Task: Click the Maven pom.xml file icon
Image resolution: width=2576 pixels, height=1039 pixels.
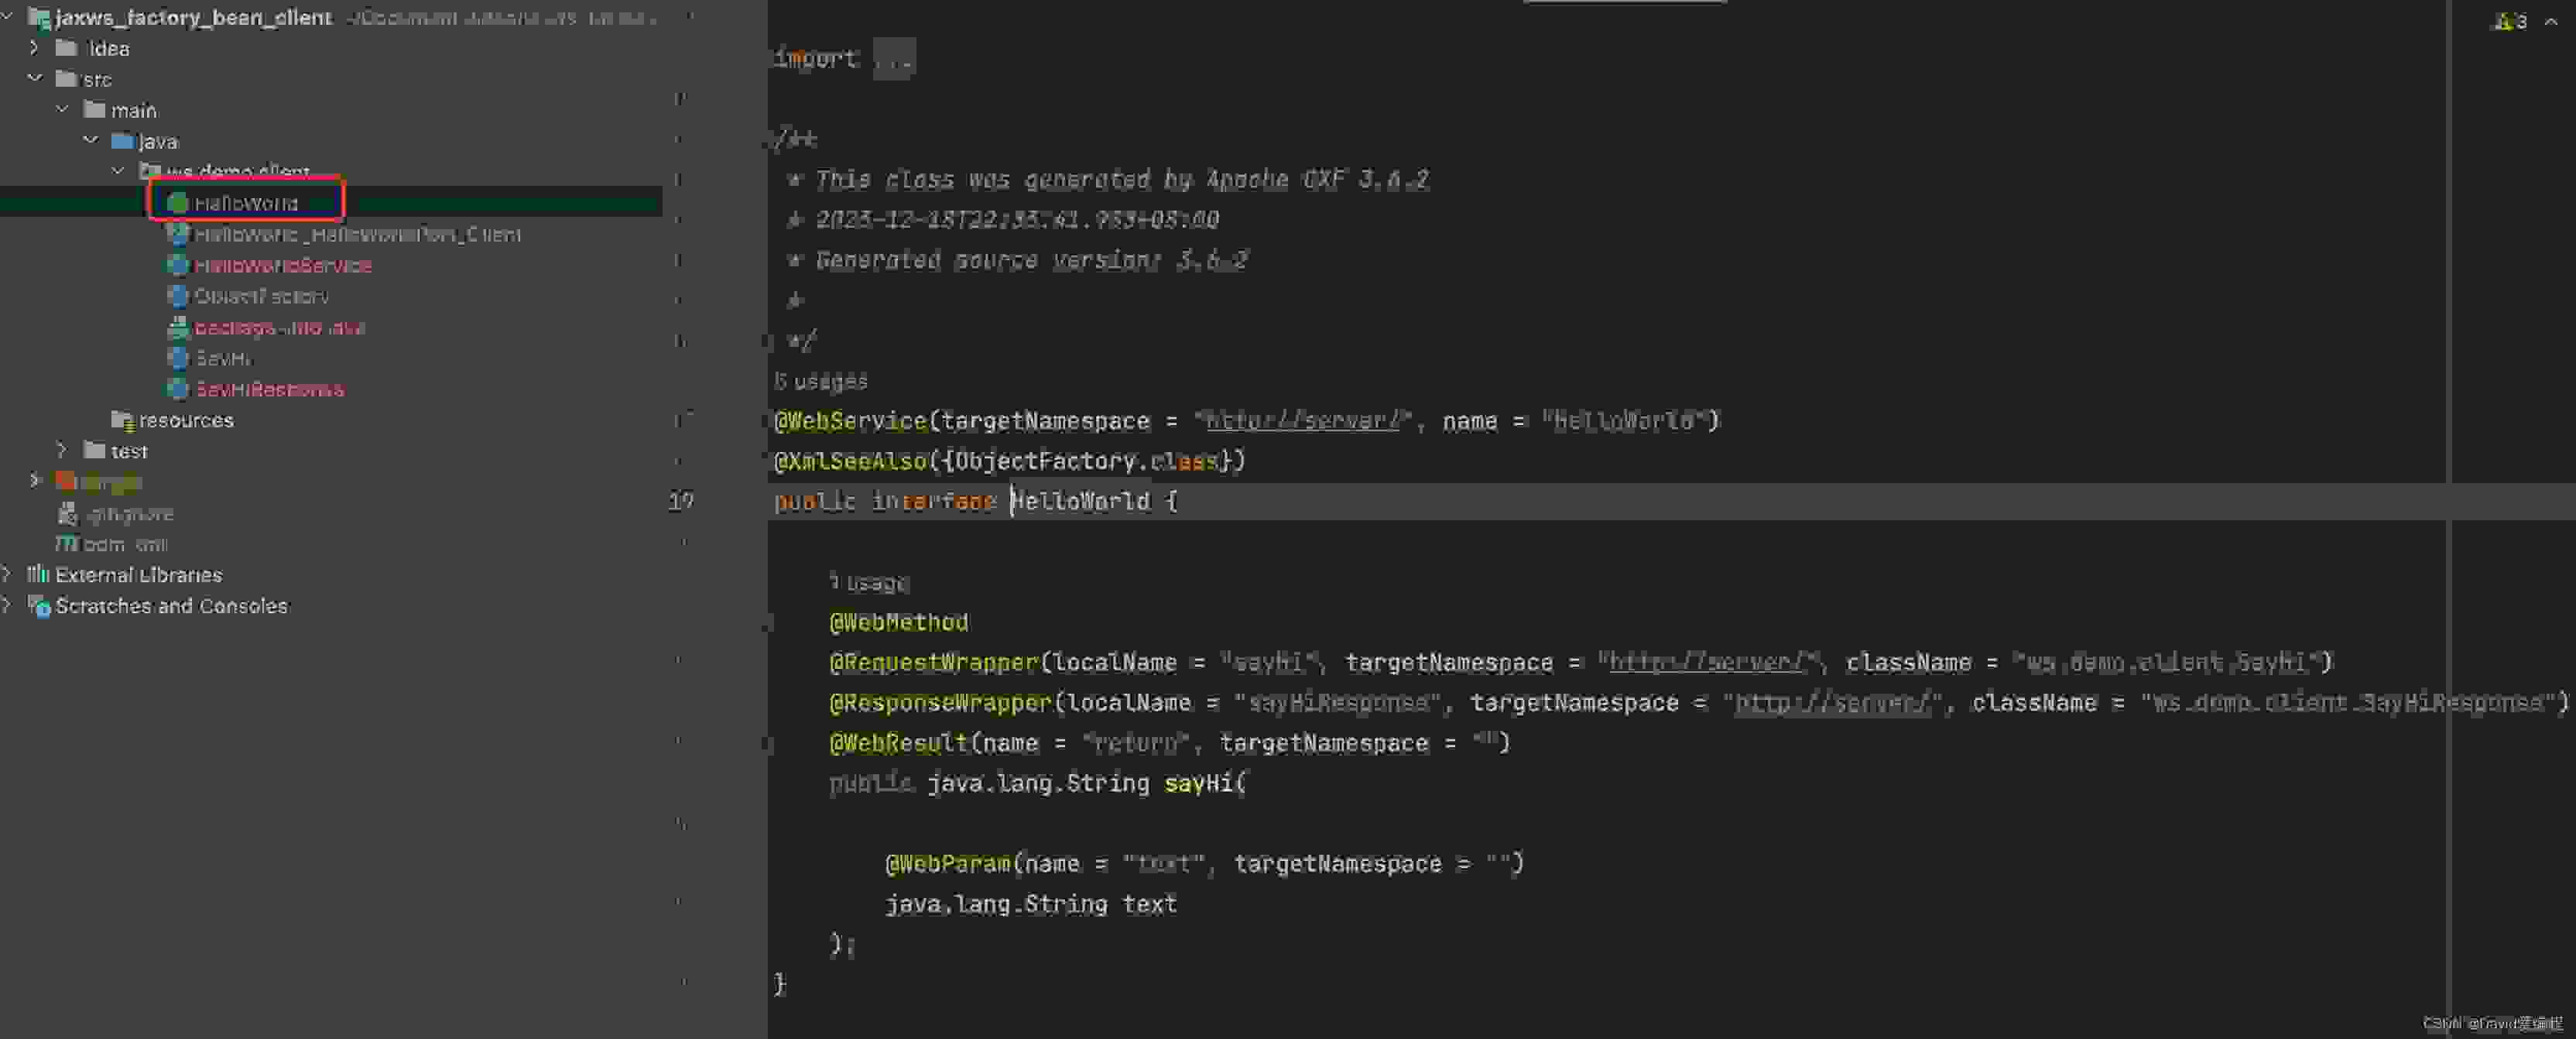Action: pos(66,544)
